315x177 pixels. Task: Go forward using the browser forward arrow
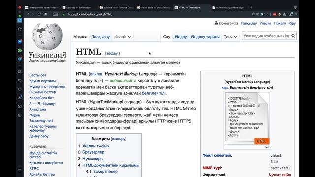33,14
